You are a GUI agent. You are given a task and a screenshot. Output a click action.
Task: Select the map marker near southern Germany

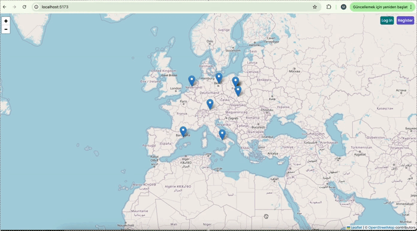210,104
